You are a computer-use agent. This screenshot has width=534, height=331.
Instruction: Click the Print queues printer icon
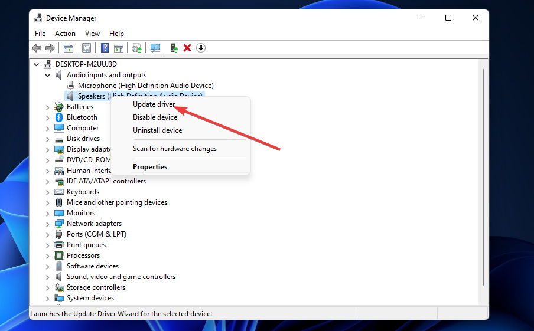(x=59, y=245)
